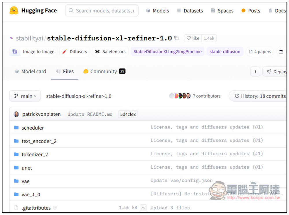Click the Hugging Face wordmark
This screenshot has height=215, width=289.
39,10
